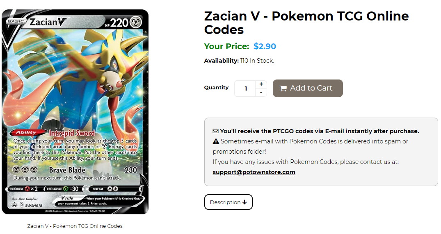Click the caption text under the card image
Screen dimensions: 441x234
pos(75,226)
